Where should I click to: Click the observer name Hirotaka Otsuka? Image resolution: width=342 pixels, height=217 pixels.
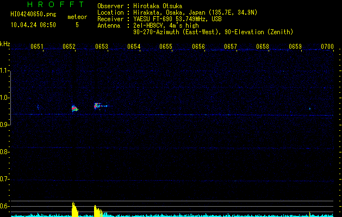158,6
